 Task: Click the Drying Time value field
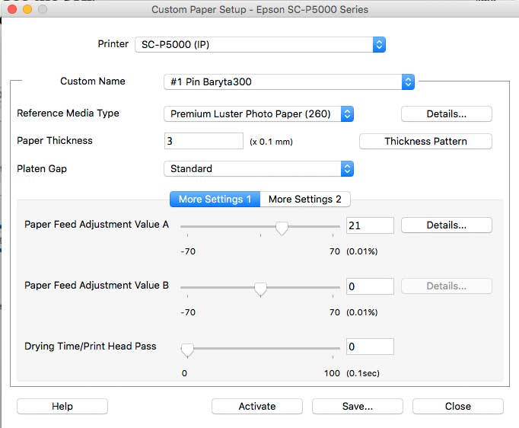tap(370, 347)
